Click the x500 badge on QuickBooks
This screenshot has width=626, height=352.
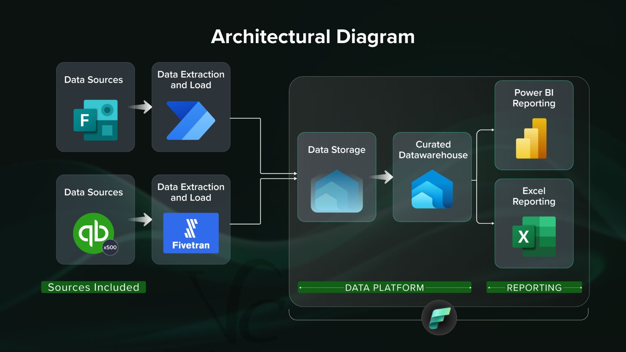[x=110, y=247]
